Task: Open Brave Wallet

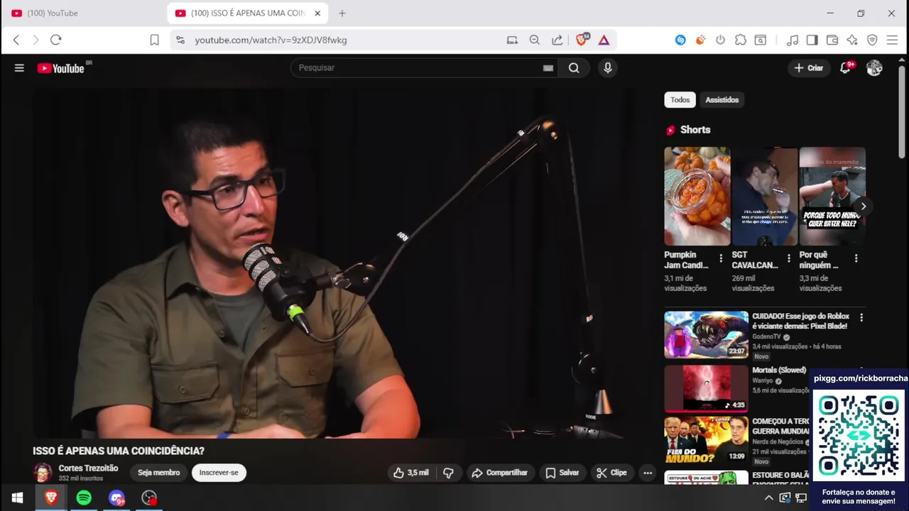Action: 832,40
